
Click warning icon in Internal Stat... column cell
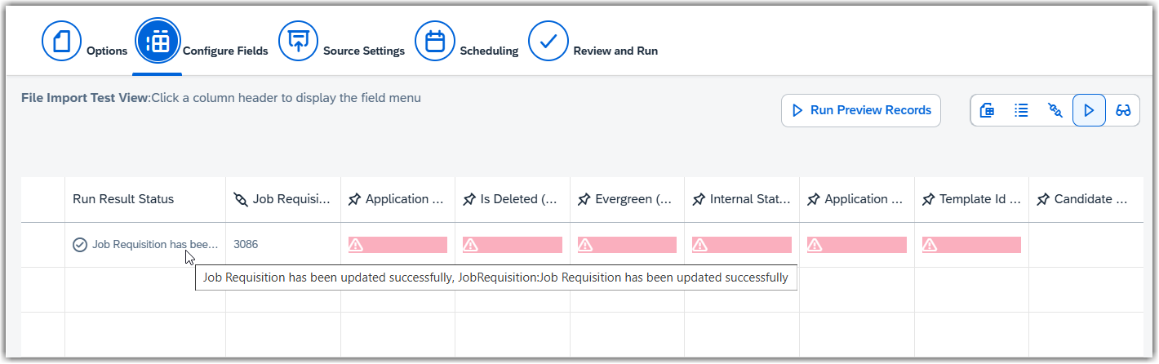click(x=699, y=245)
